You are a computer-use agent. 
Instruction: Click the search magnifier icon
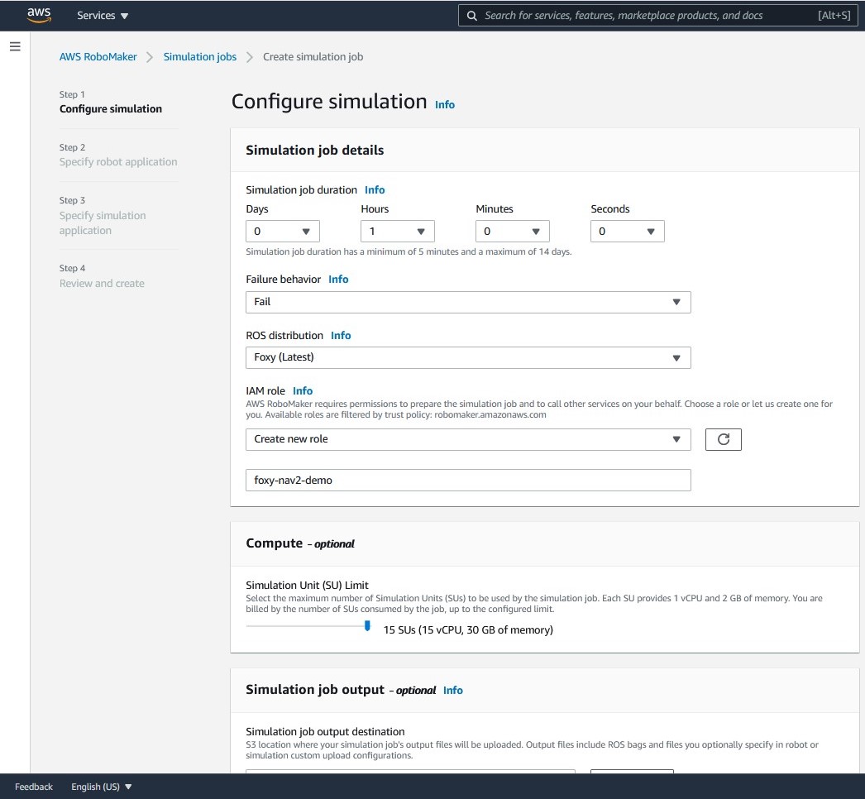(471, 16)
